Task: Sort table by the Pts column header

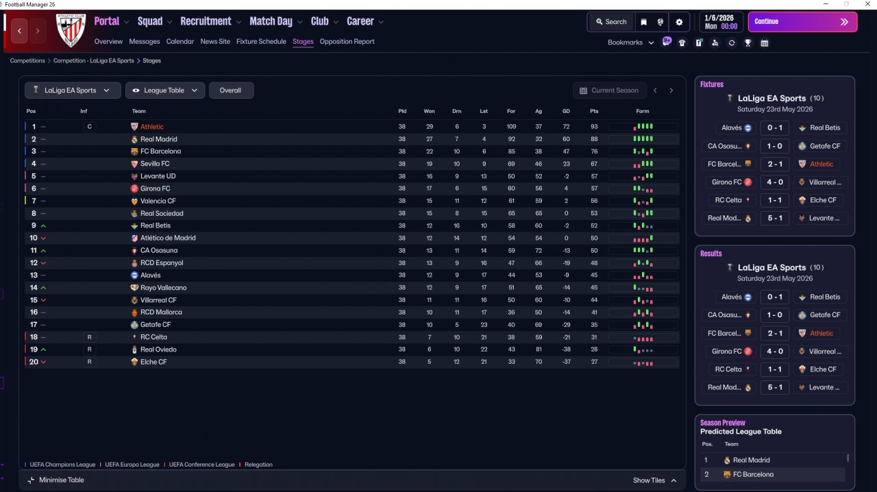Action: [x=594, y=111]
